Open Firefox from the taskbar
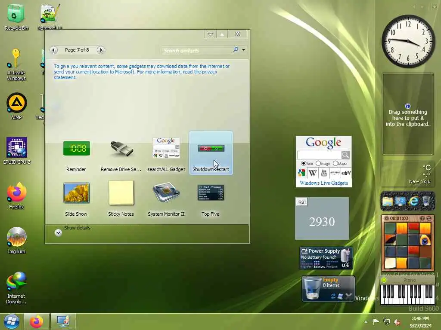 coord(37,321)
